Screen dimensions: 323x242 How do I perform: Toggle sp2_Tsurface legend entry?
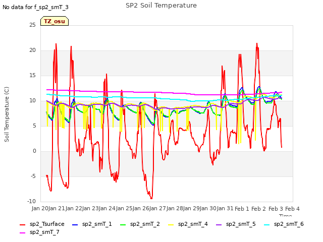(x=42, y=224)
